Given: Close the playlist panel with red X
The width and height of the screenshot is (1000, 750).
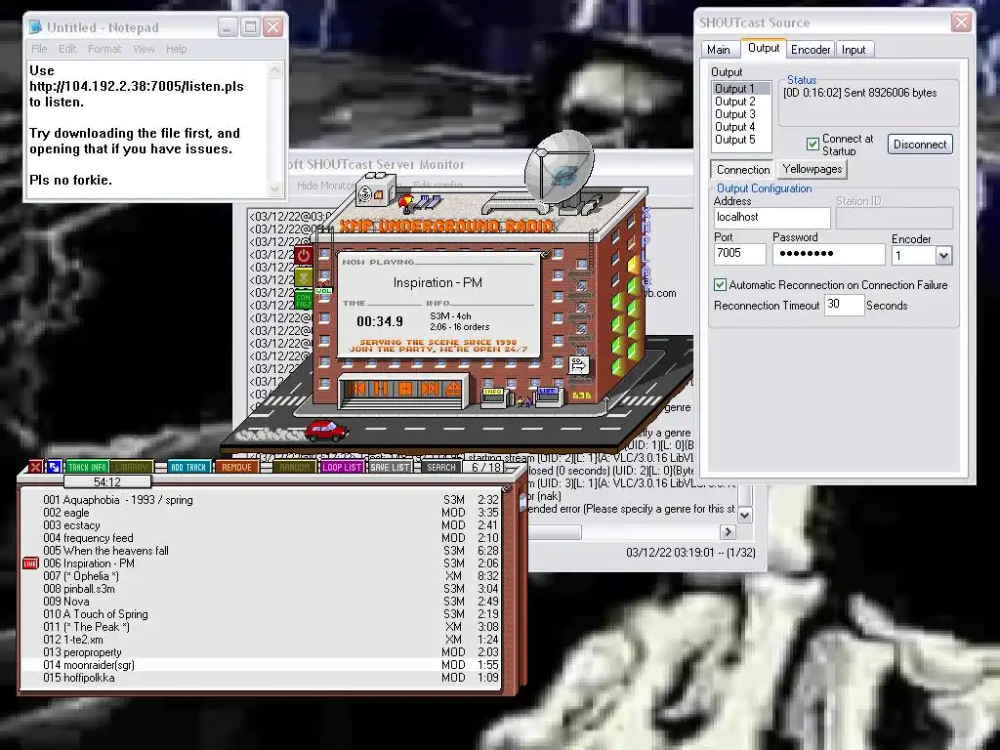Looking at the screenshot, I should (36, 468).
